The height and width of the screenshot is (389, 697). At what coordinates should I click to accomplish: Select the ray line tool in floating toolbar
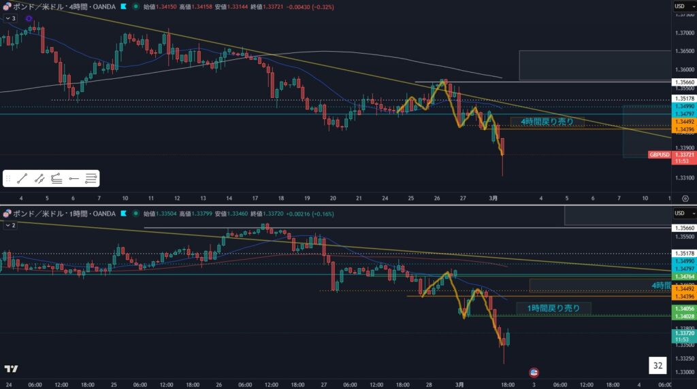pos(39,179)
